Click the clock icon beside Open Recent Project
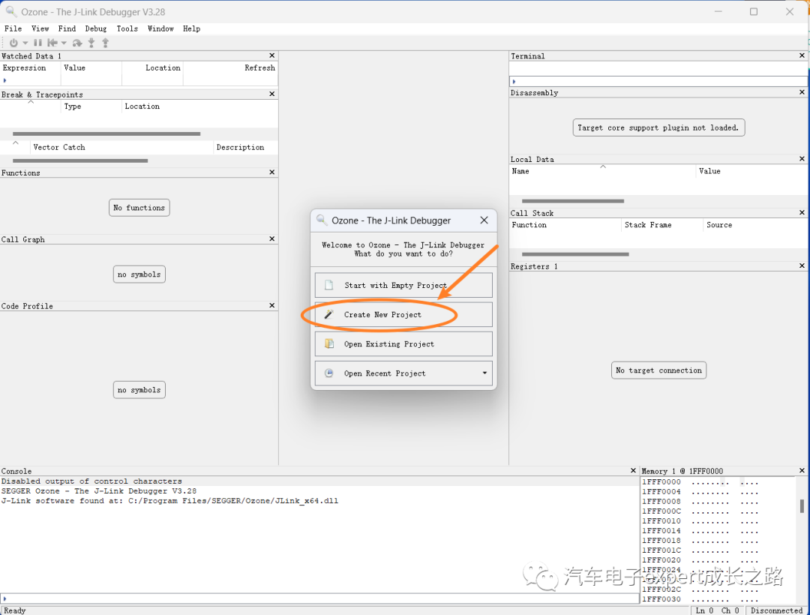 (x=328, y=373)
